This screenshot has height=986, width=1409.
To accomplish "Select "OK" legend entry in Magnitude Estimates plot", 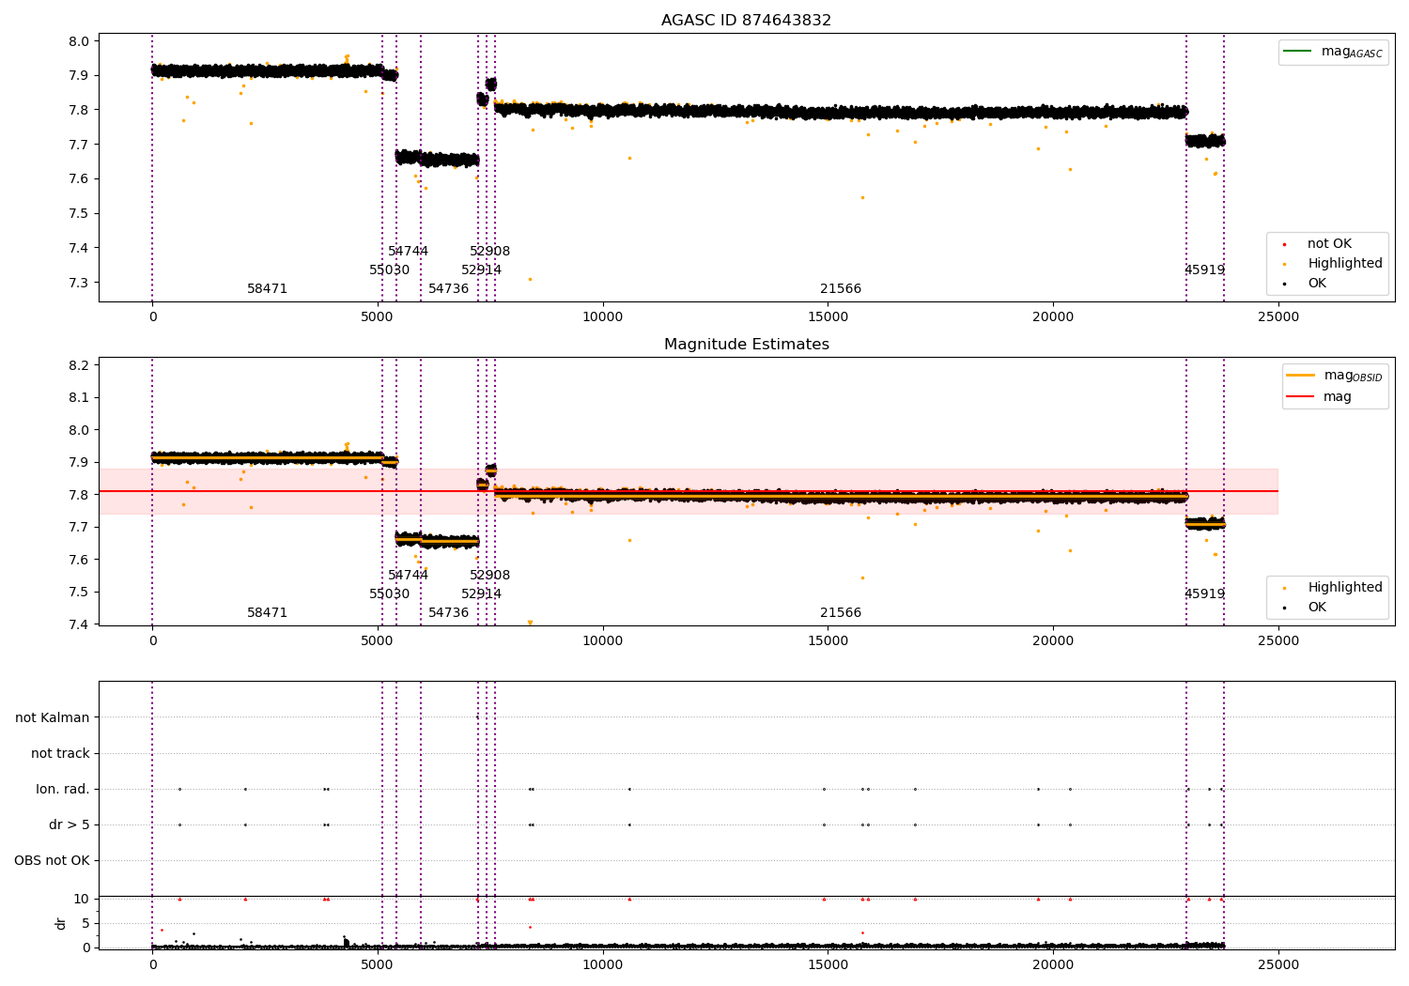I will [1306, 607].
